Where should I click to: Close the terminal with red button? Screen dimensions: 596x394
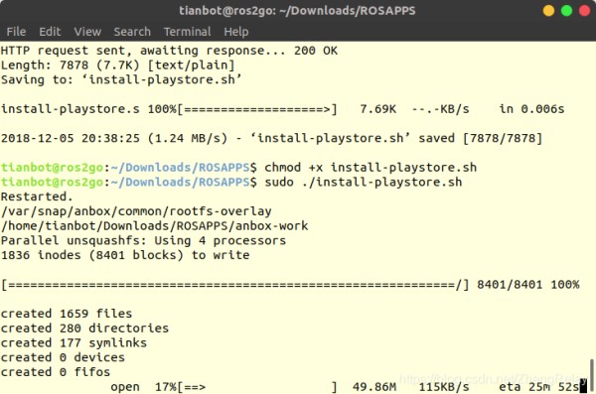585,11
